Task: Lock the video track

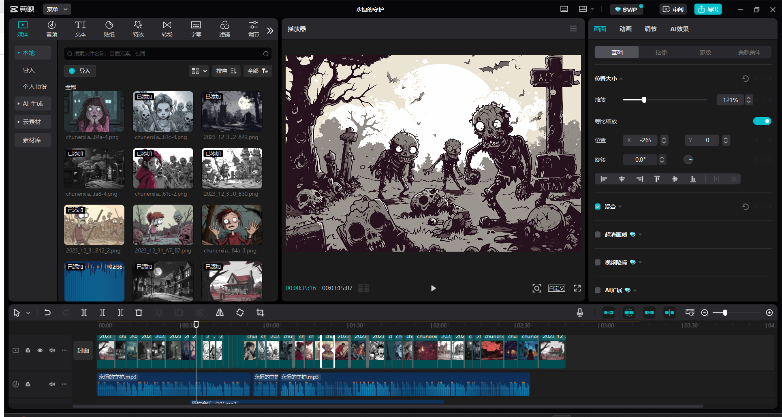Action: [x=28, y=350]
